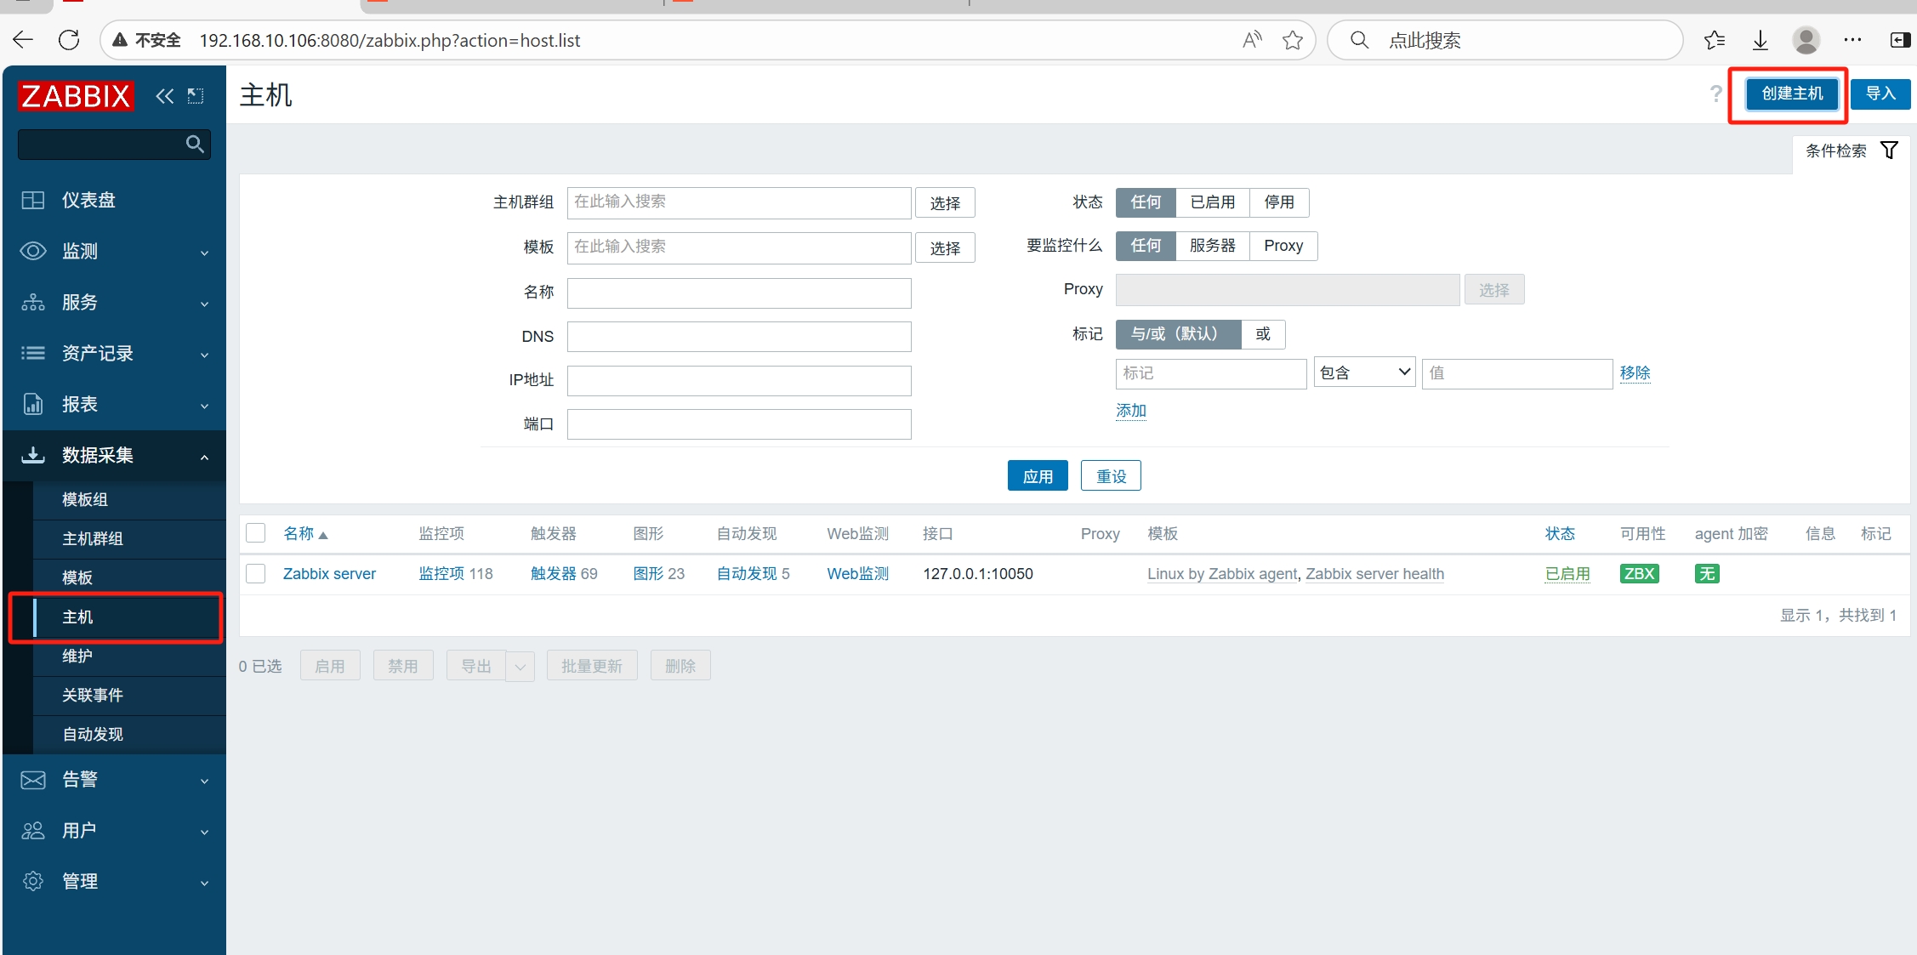Click the 管理 gear icon
Screen dimensions: 1917x955
coord(33,881)
